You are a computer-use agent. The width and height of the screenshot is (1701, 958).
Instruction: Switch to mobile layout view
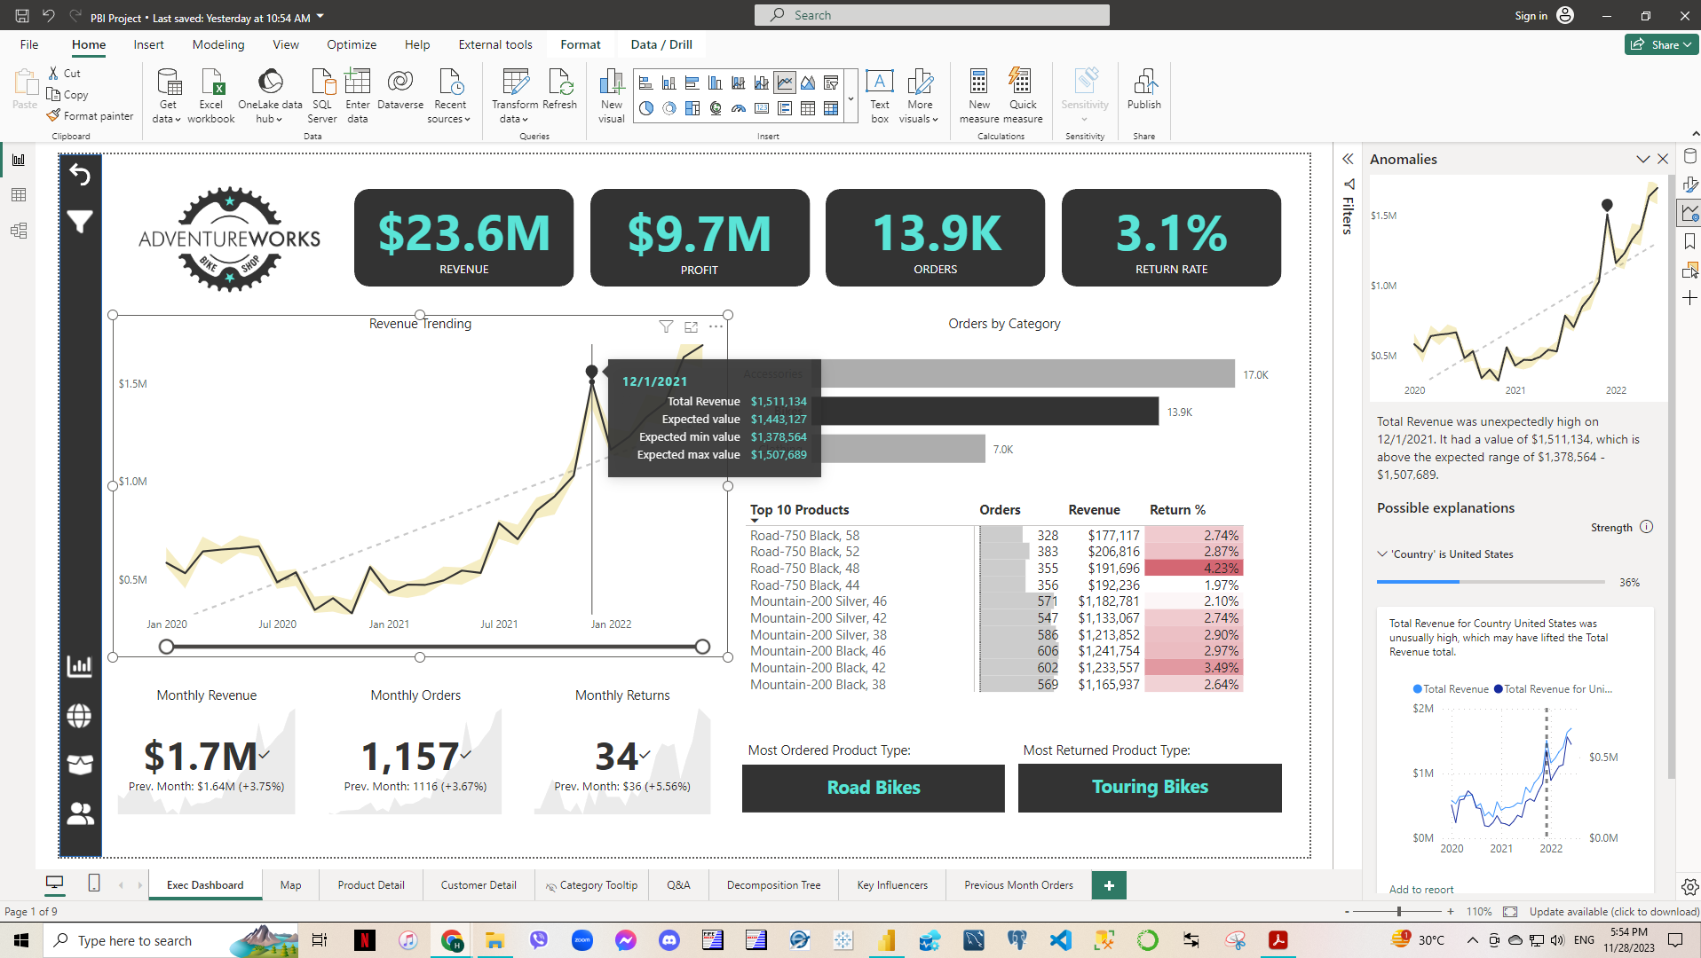[94, 883]
